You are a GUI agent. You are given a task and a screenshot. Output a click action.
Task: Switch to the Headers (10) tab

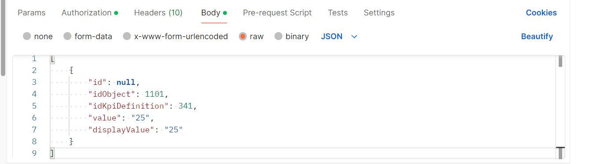(x=158, y=13)
